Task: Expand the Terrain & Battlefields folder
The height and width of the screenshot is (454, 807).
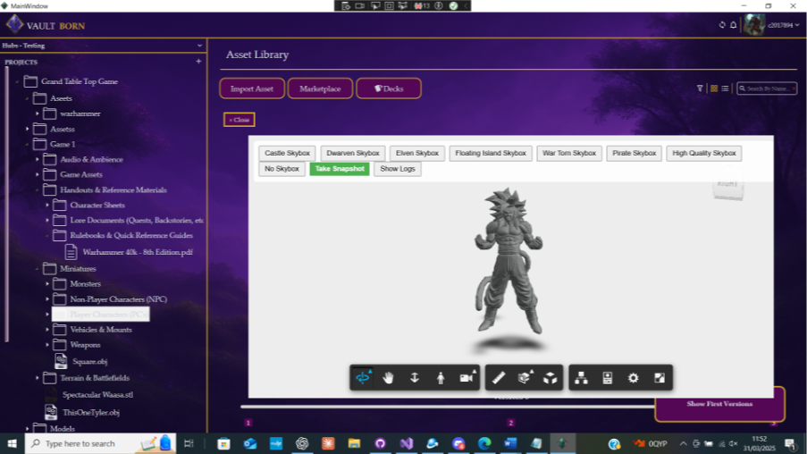Action: pos(37,378)
